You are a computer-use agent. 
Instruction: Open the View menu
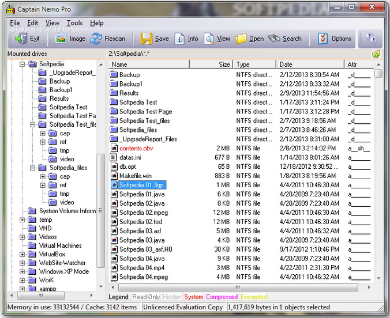[x=52, y=23]
